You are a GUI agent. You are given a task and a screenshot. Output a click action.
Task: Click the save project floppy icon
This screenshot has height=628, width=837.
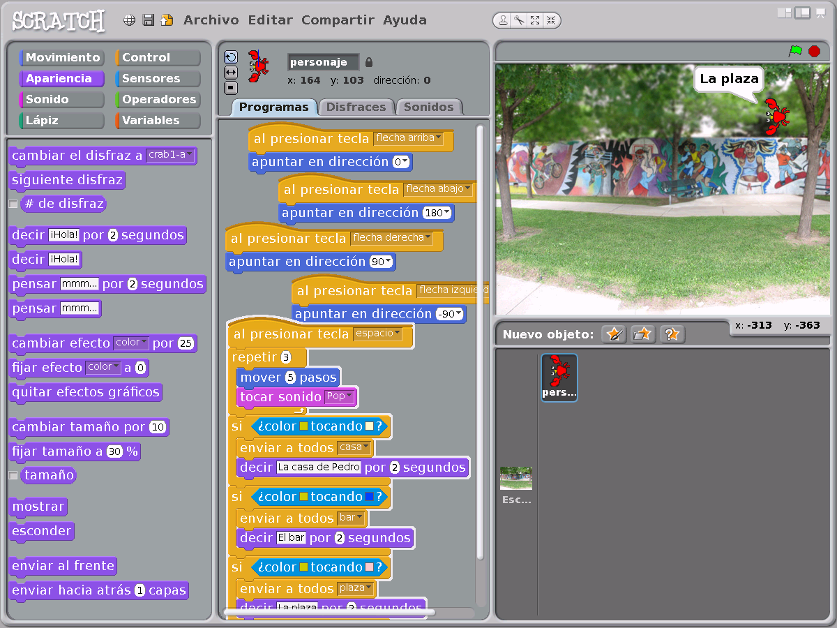[148, 20]
